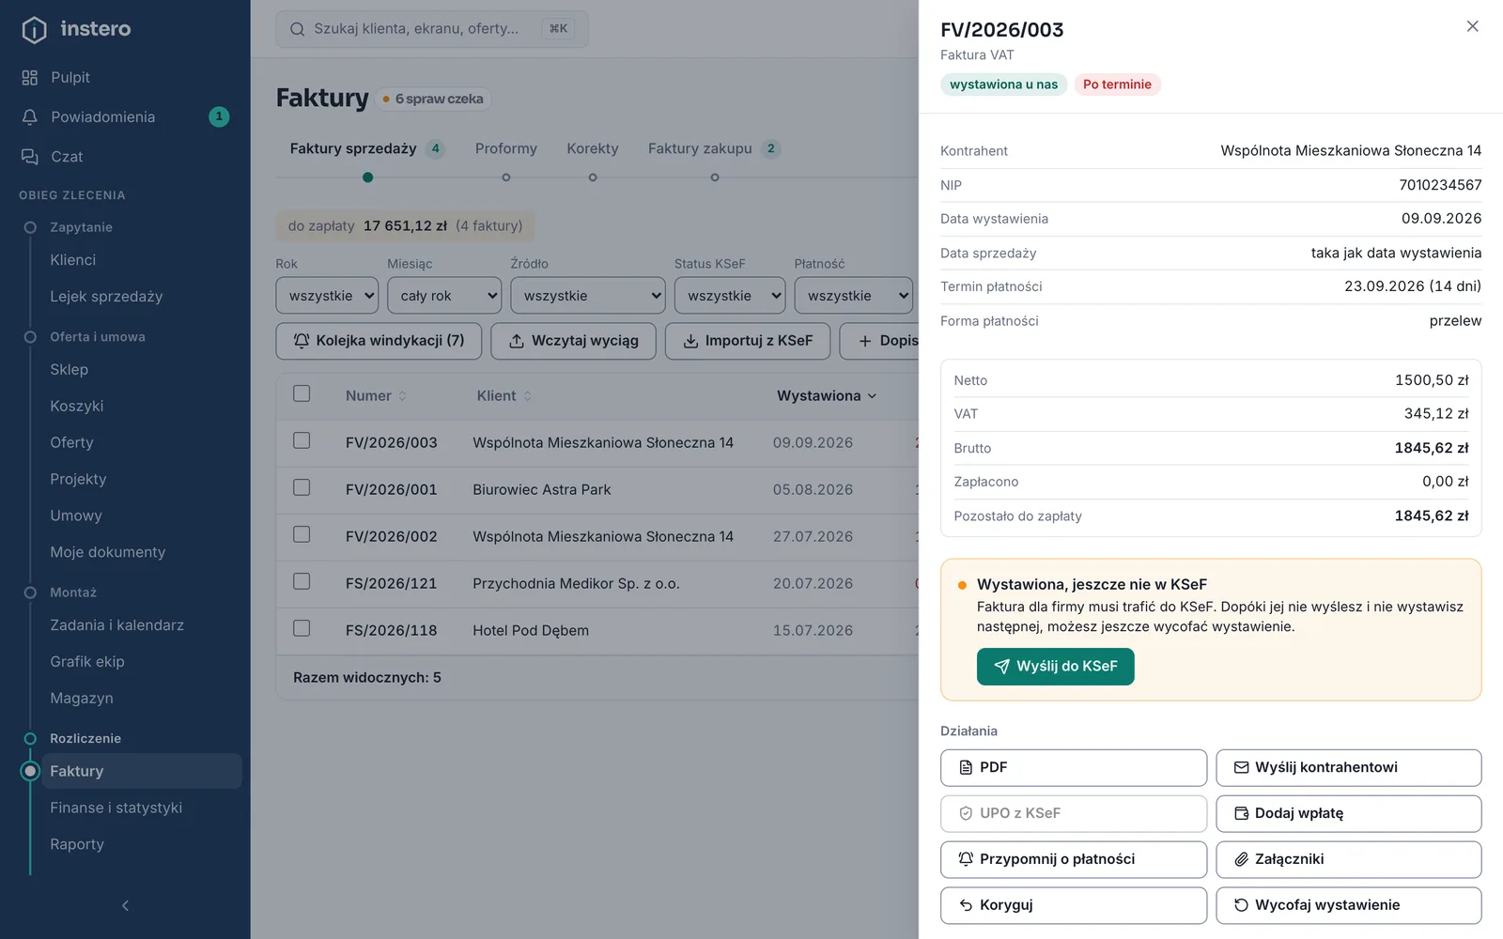Open the Status KSeF filter dropdown
Viewport: 1503px width, 939px height.
pos(730,296)
